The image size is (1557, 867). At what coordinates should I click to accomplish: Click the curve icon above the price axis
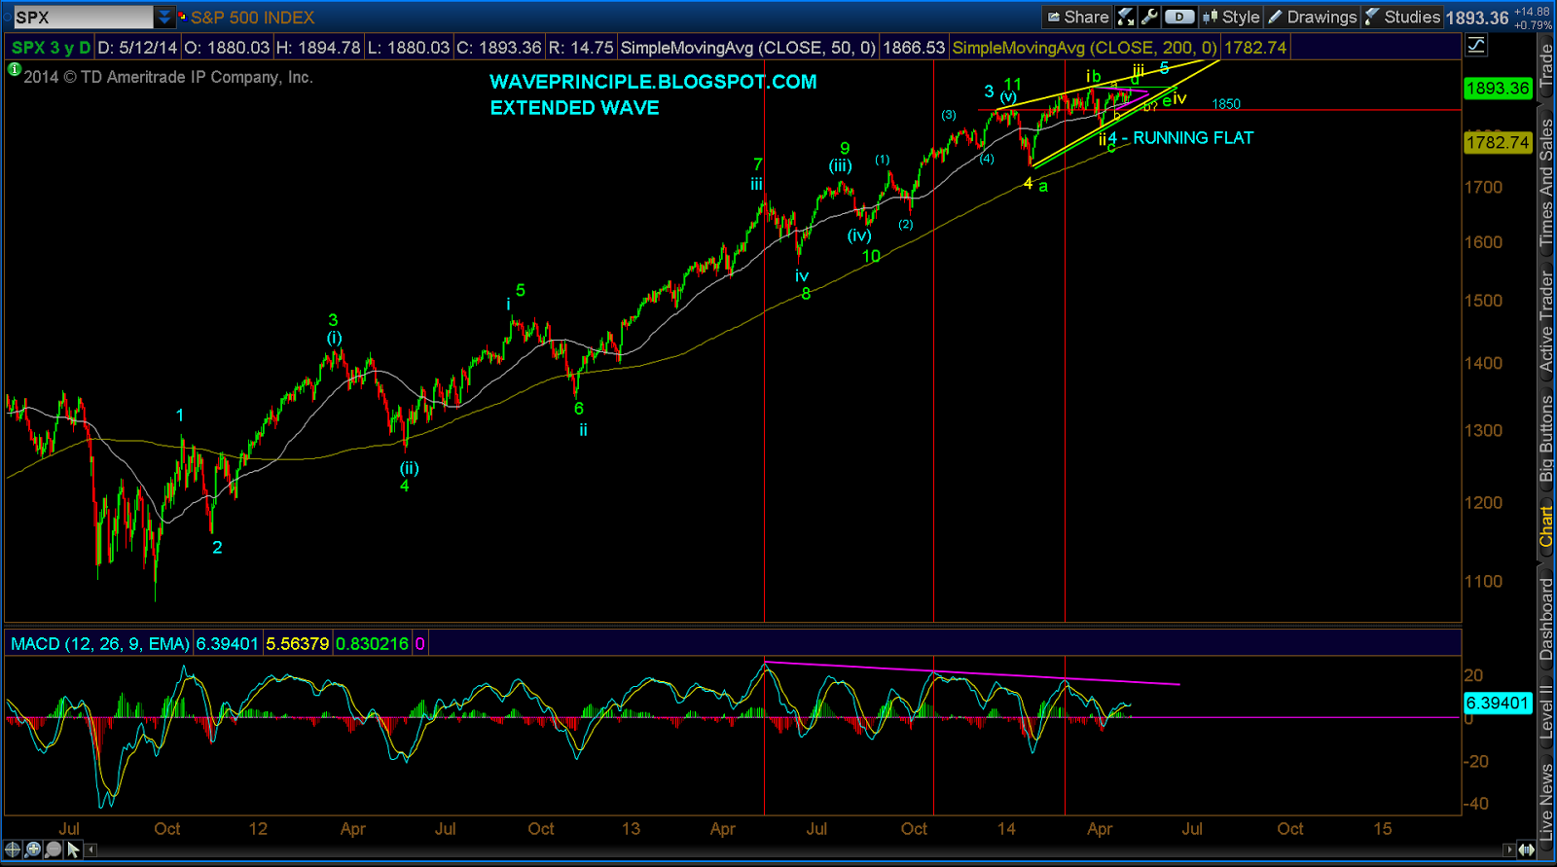point(1476,45)
